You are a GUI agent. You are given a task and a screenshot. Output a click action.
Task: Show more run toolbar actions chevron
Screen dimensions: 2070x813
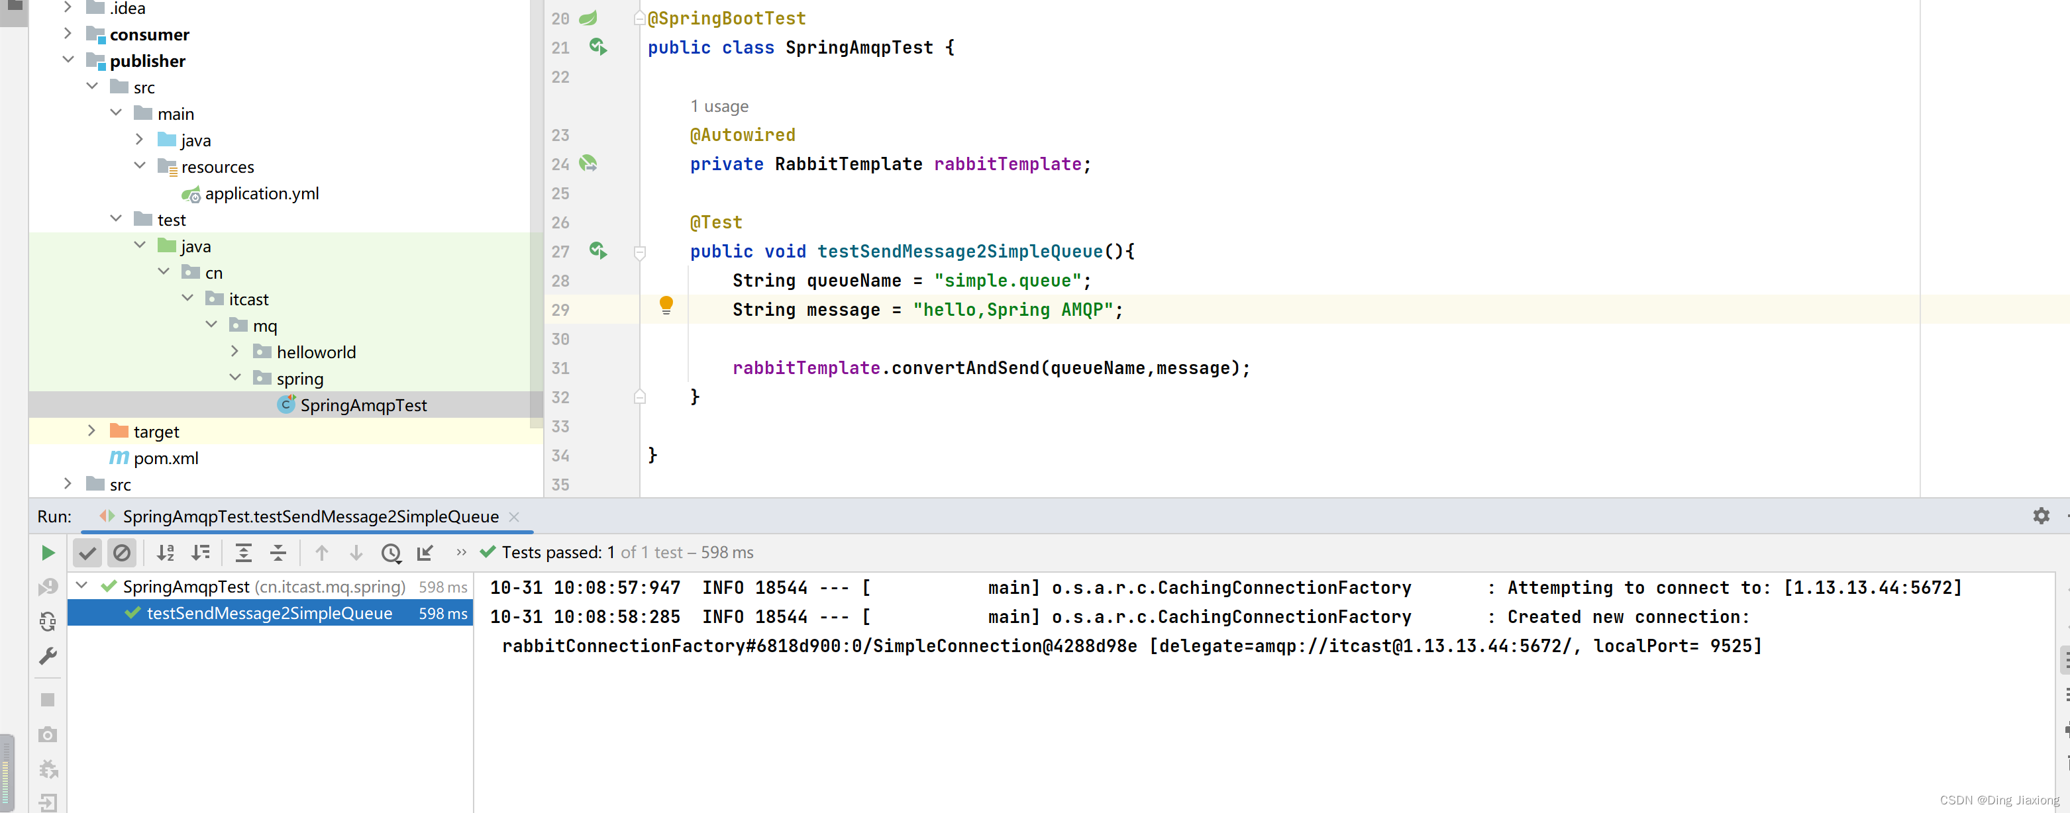461,553
